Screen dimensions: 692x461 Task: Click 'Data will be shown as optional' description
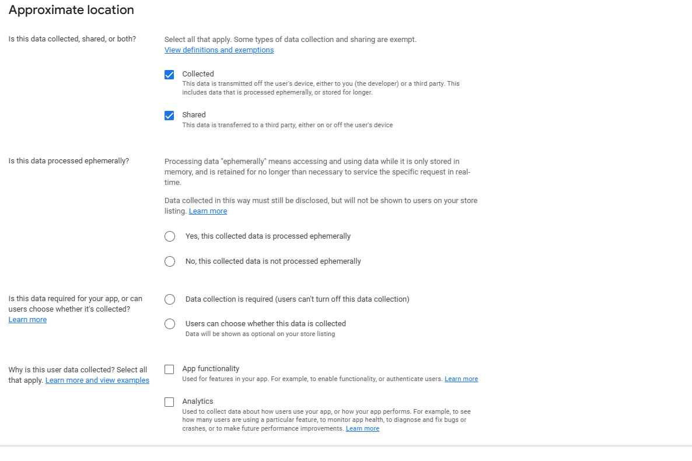coord(260,334)
